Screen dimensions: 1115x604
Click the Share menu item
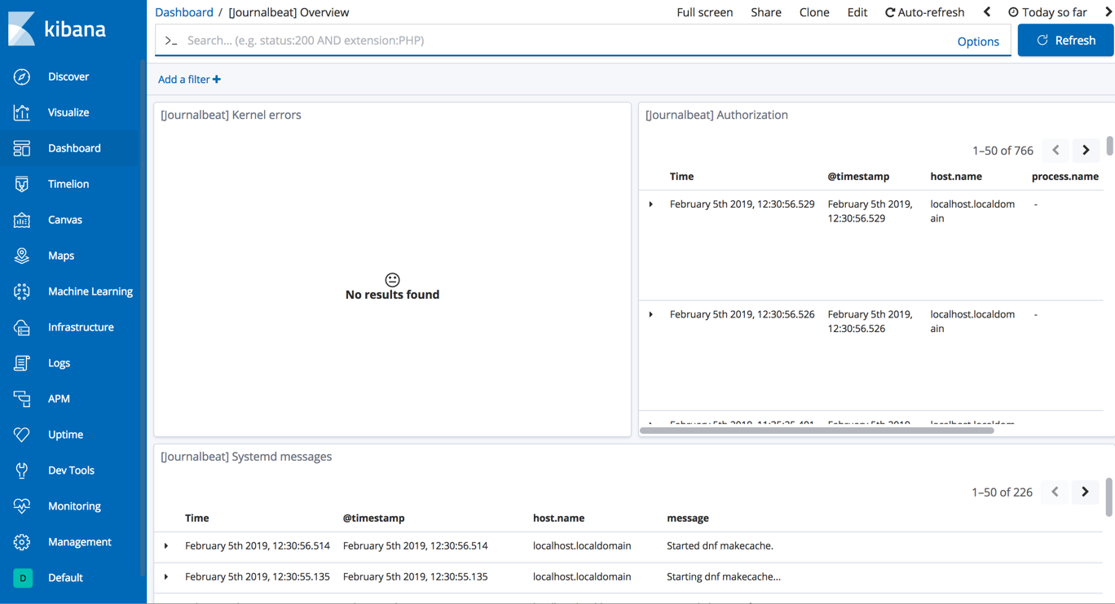tap(765, 12)
